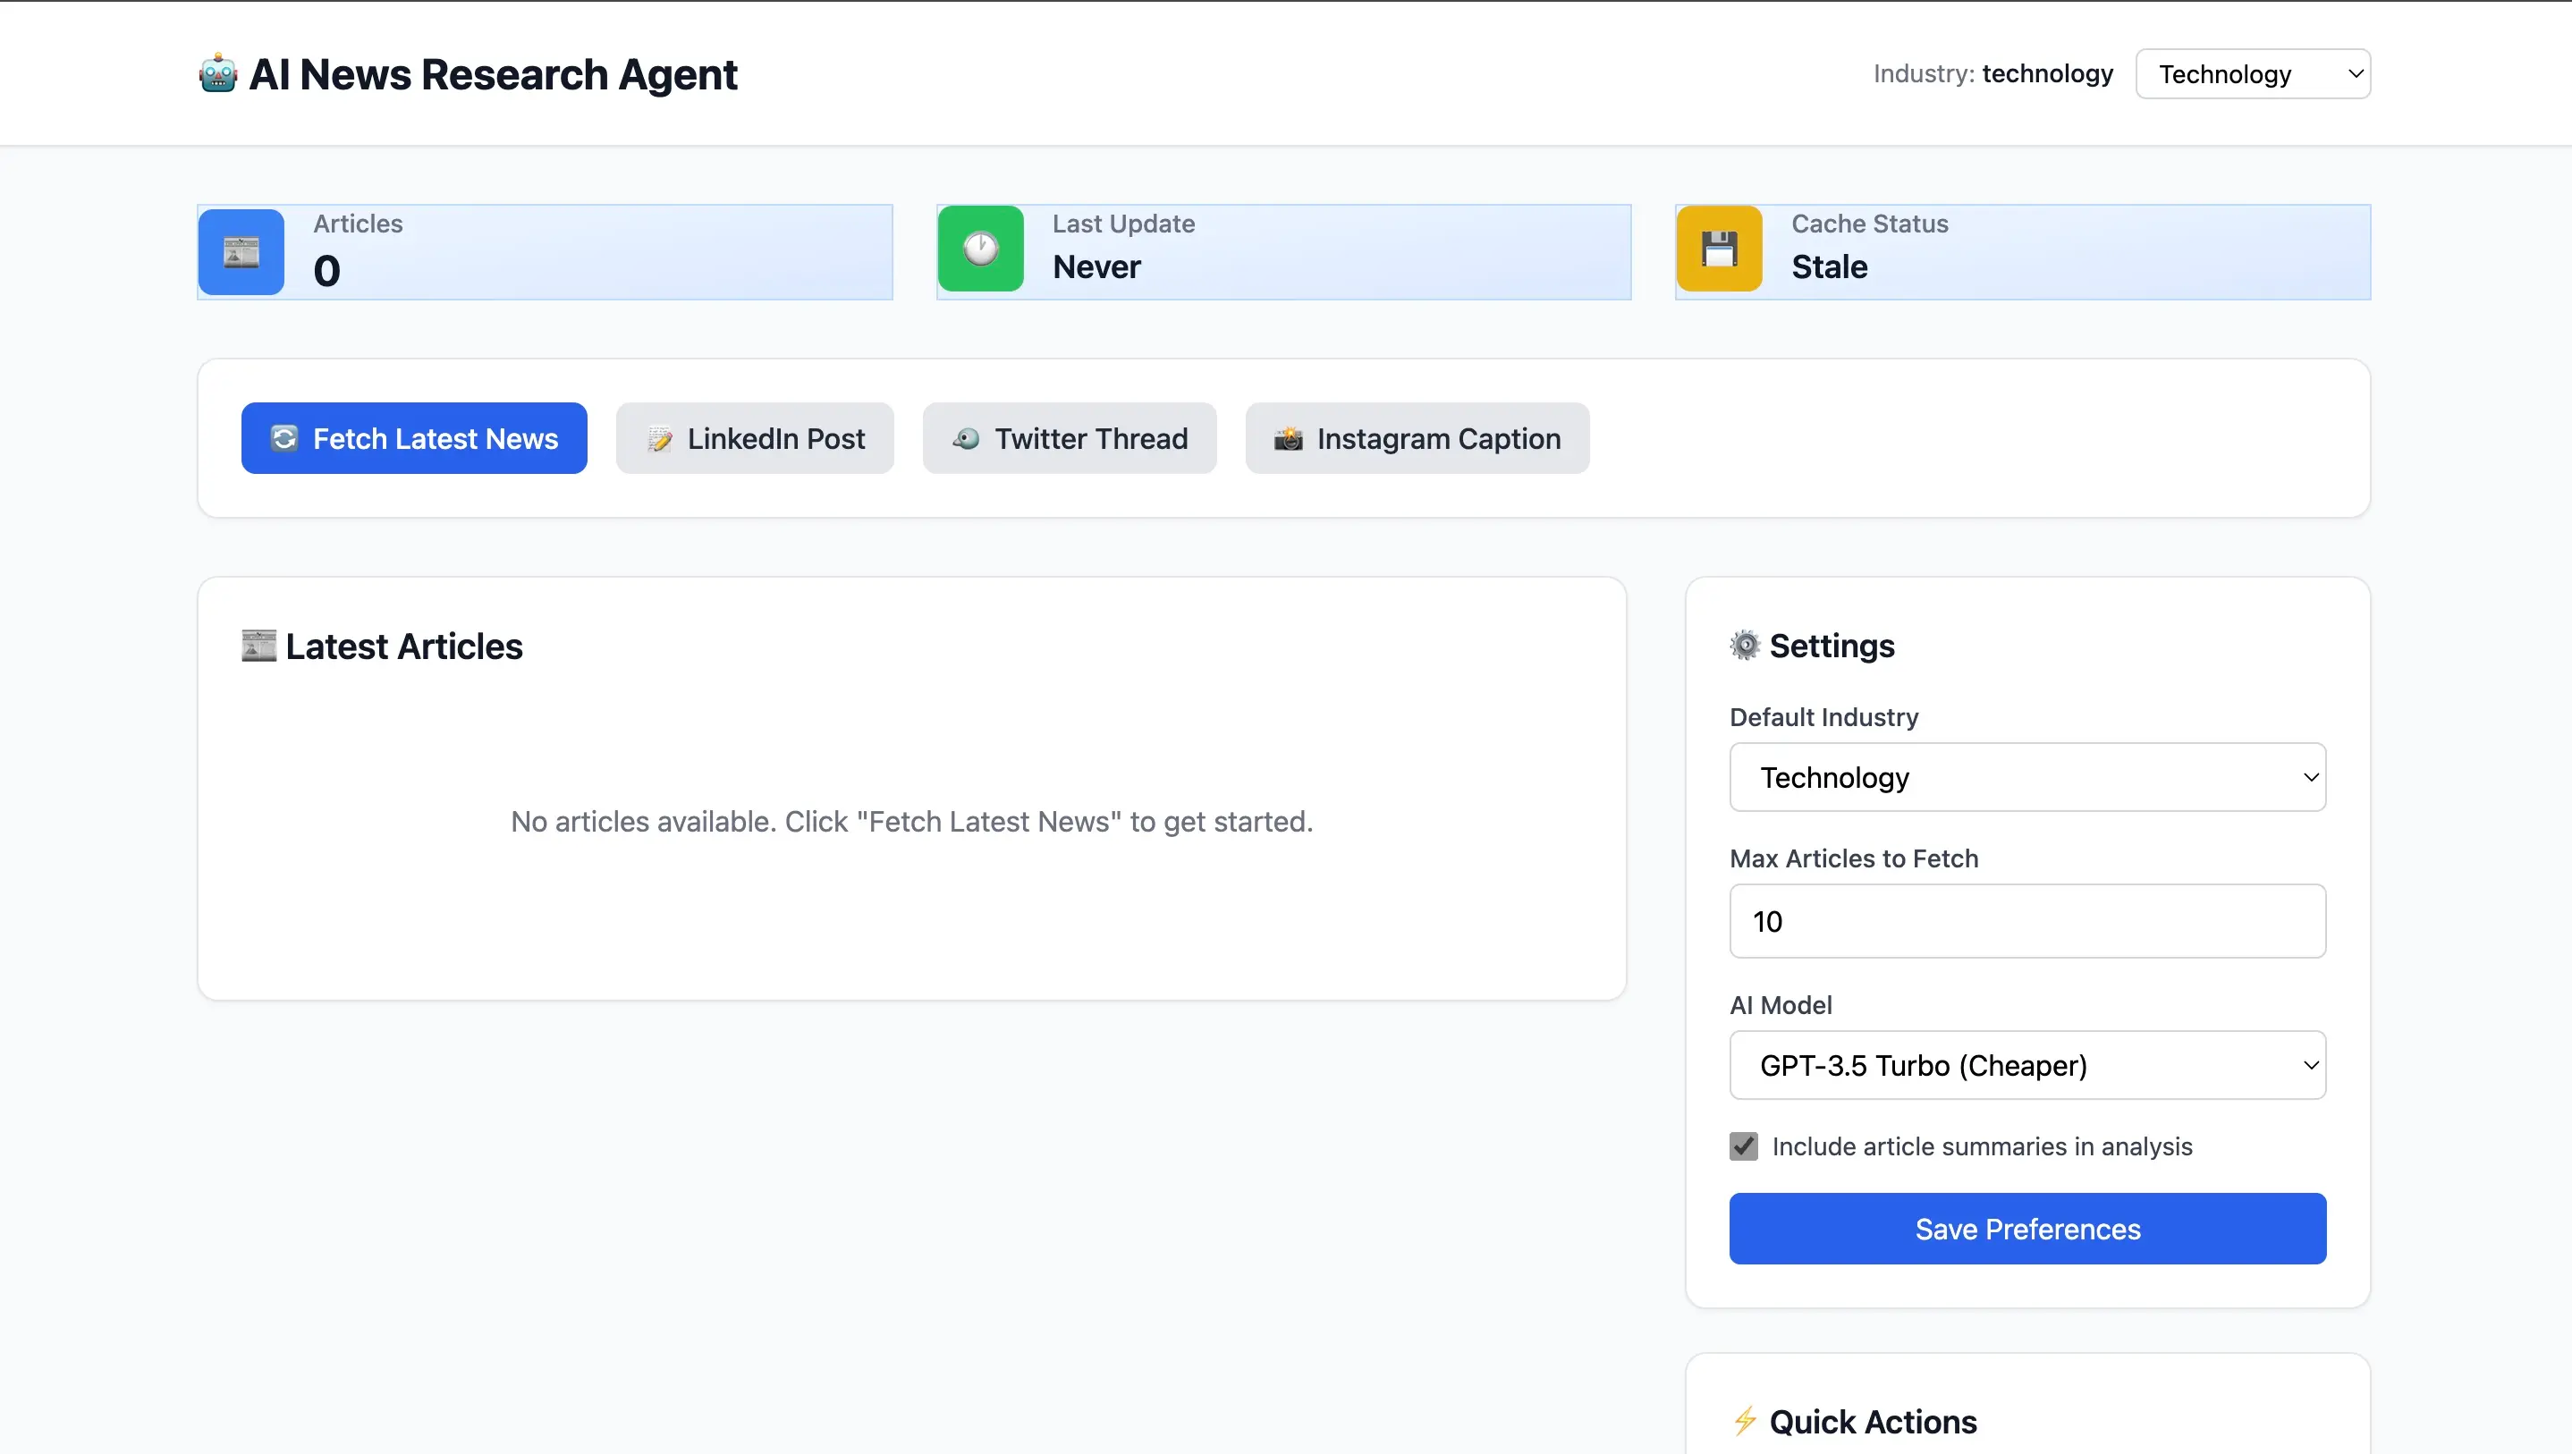Click the Stale cache status value
This screenshot has height=1454, width=2572.
(x=1829, y=266)
